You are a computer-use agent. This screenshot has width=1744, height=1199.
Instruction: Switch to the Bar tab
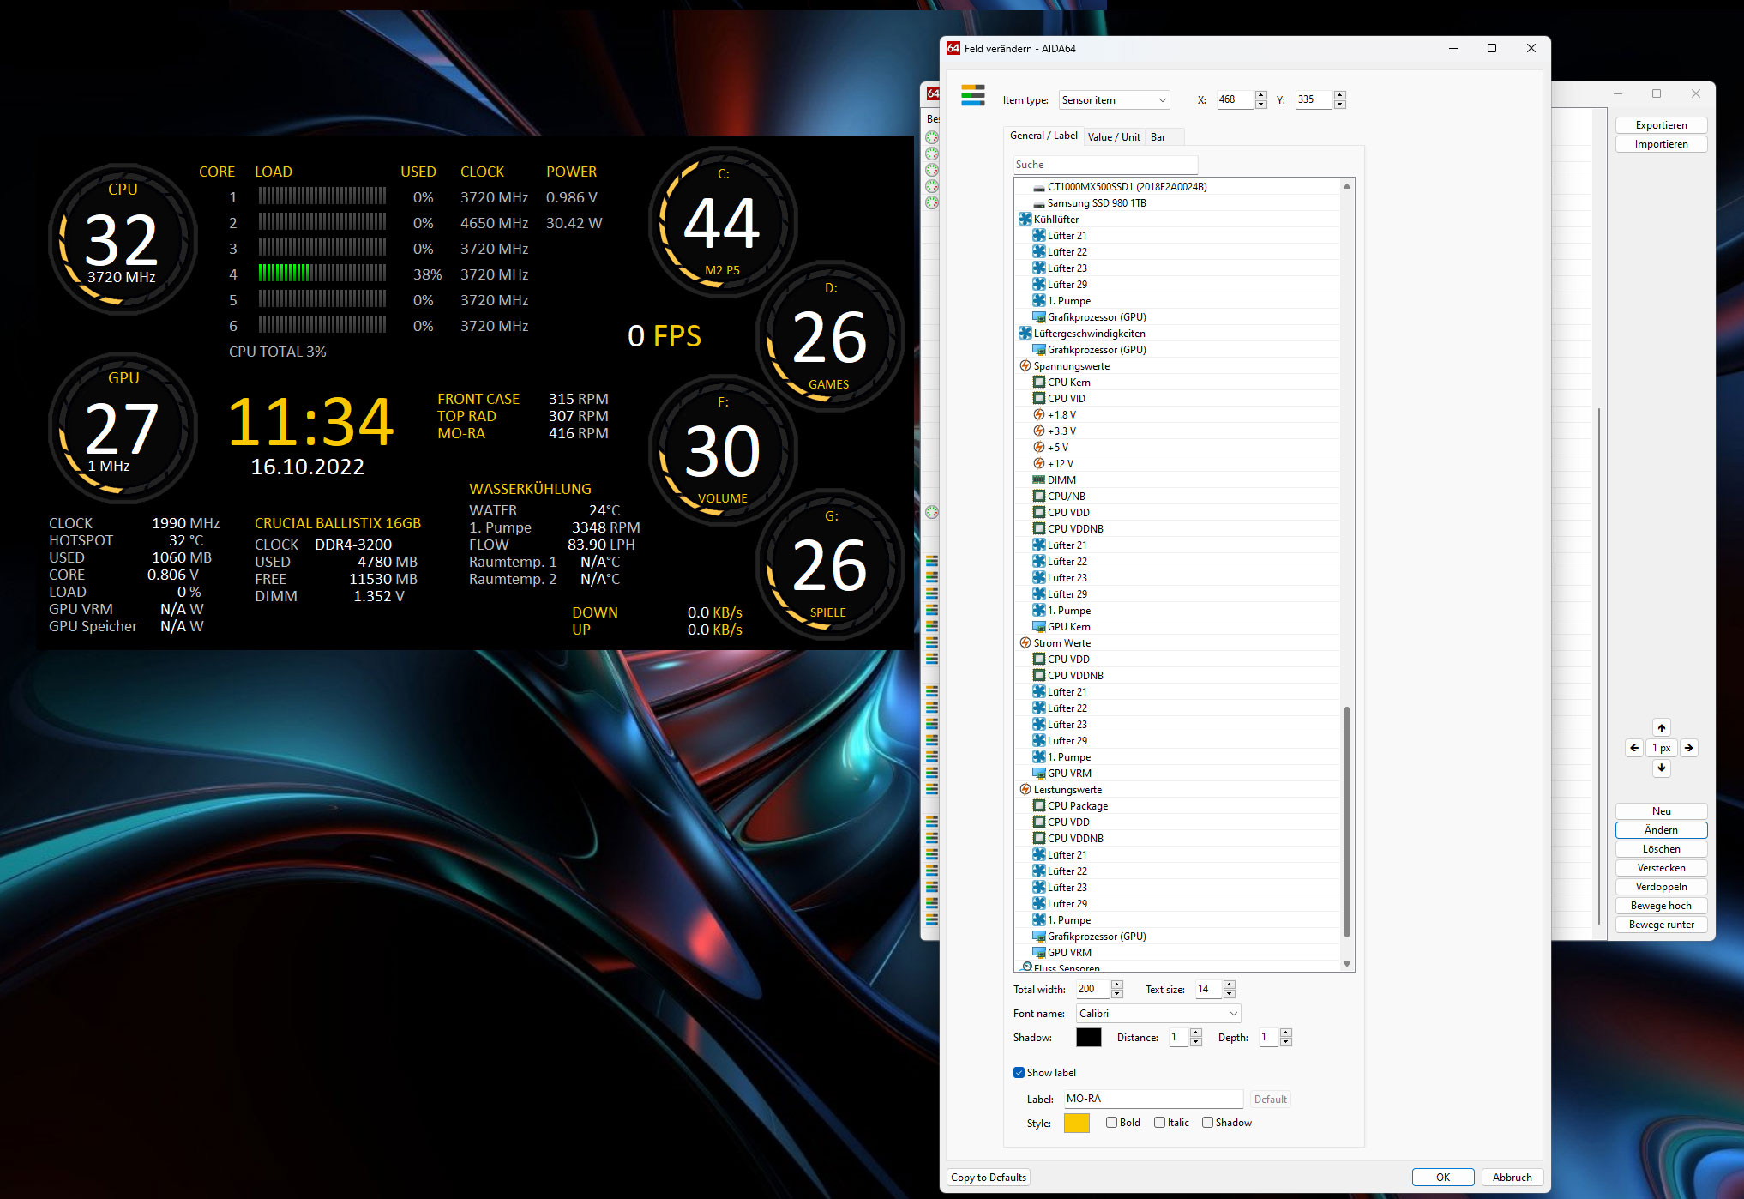1158,137
